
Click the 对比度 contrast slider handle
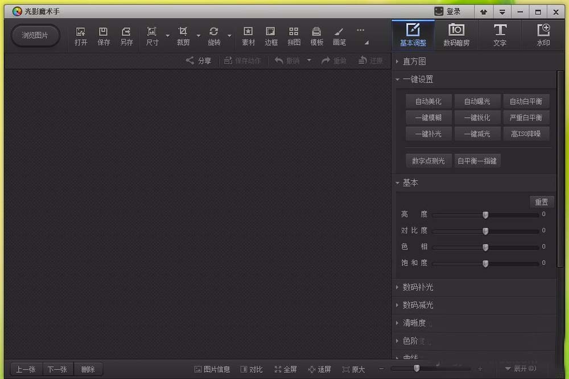pos(485,231)
